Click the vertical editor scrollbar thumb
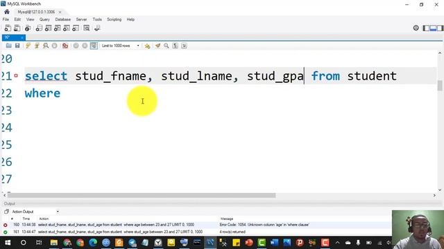 click(440, 86)
